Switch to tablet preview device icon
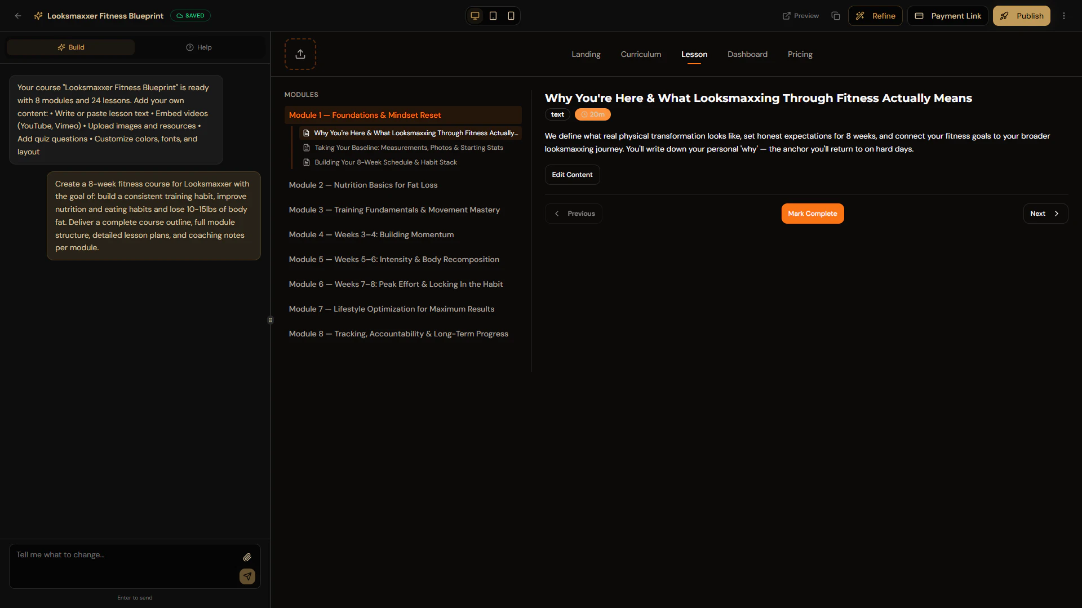Viewport: 1082px width, 608px height. pyautogui.click(x=493, y=16)
